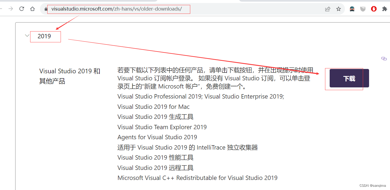Screen dimensions: 390x190
Task: Click the forward navigation arrow
Action: [x=11, y=9]
